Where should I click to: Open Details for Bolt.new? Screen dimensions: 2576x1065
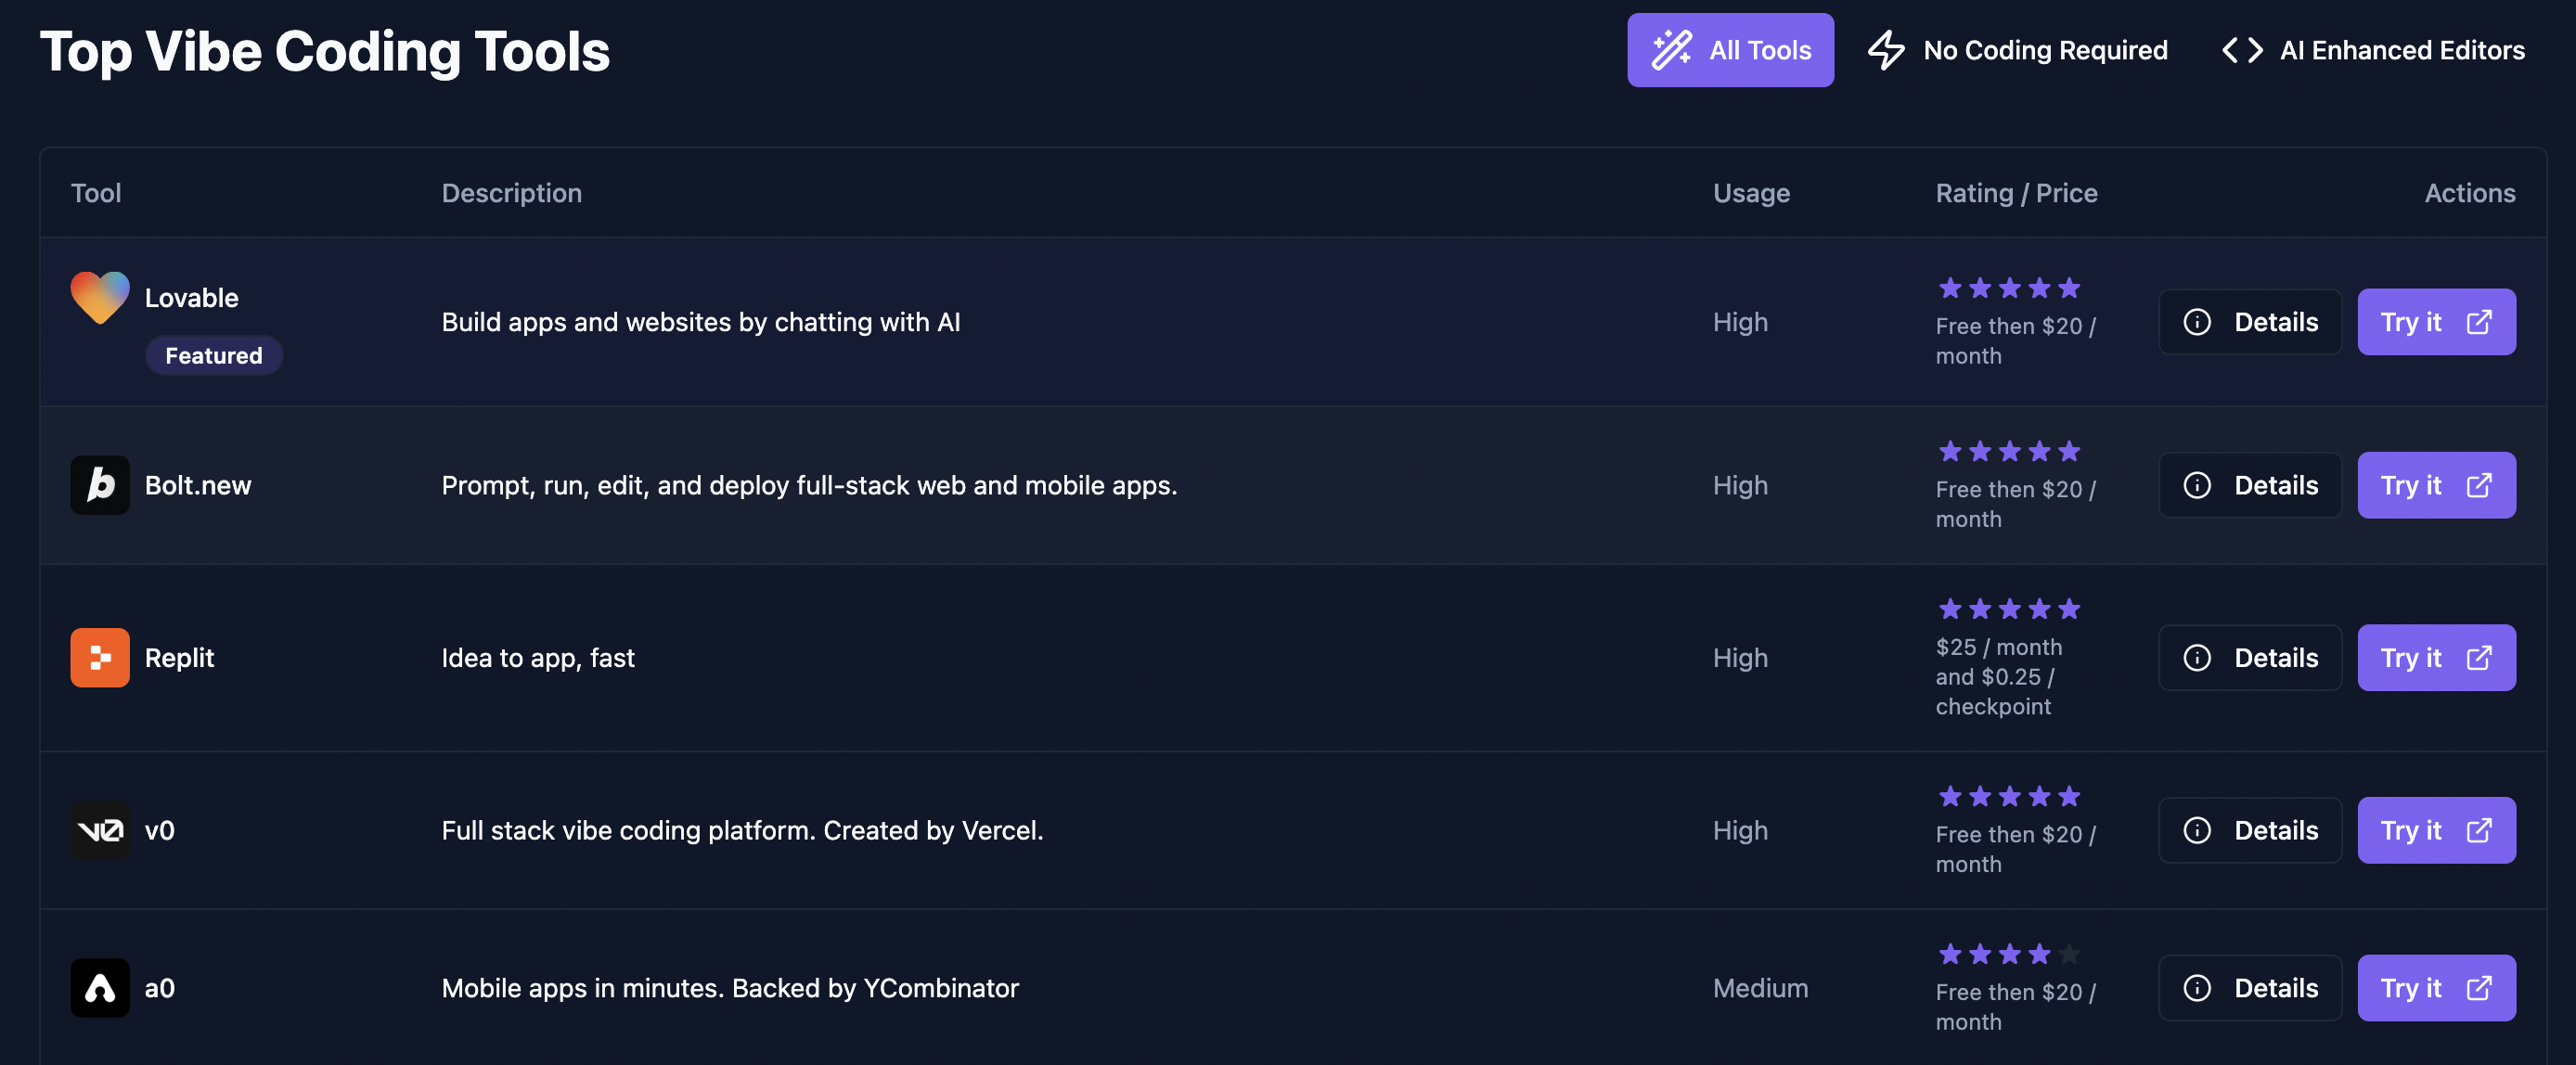pyautogui.click(x=2250, y=485)
